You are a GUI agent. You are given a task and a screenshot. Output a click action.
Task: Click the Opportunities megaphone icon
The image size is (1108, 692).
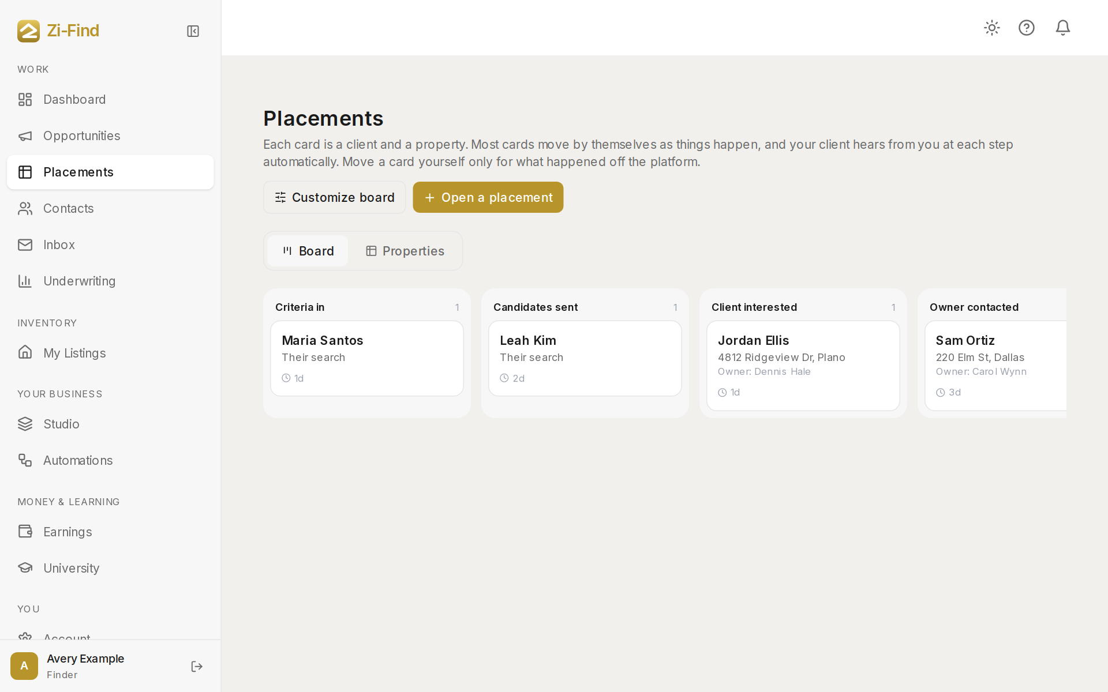point(25,136)
